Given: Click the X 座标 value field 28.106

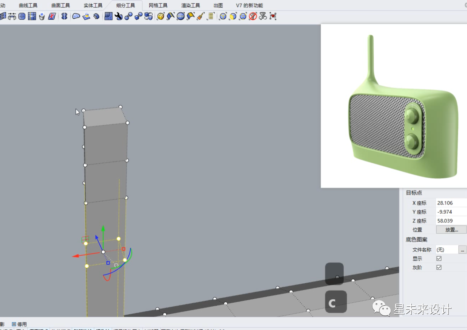Looking at the screenshot, I should click(451, 203).
